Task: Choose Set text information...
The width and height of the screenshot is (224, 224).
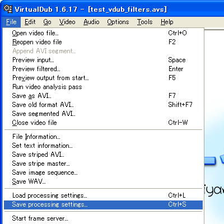Action: tap(103, 146)
